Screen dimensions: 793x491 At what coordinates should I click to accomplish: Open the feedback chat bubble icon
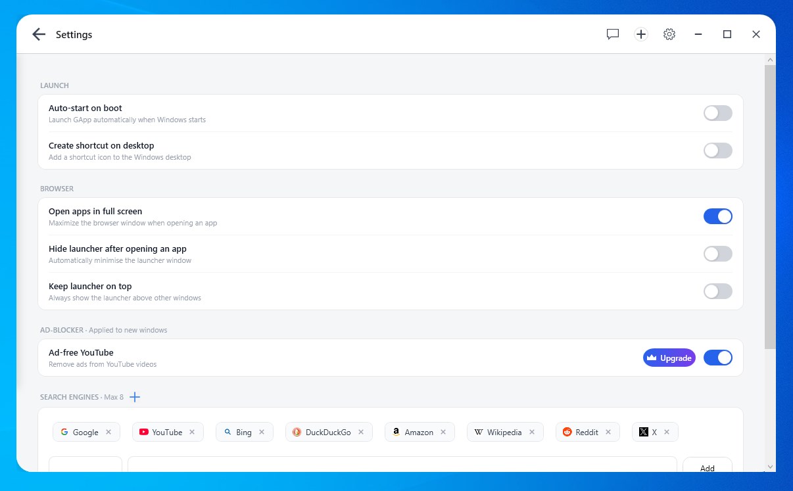(x=613, y=34)
